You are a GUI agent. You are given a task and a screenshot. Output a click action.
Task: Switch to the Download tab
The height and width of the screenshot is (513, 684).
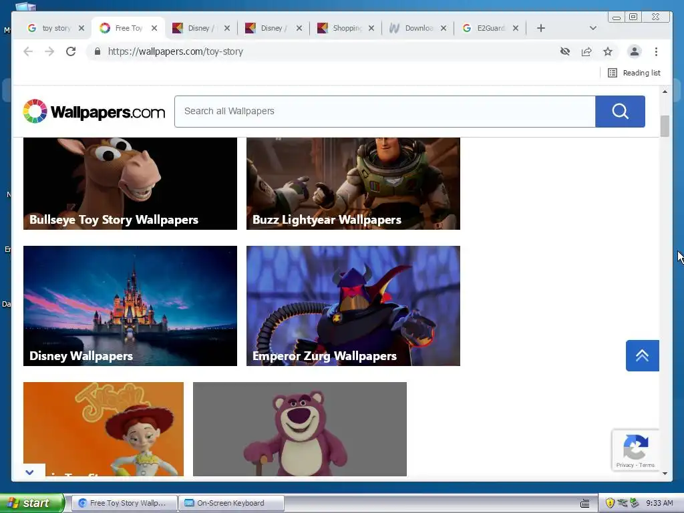tap(418, 28)
